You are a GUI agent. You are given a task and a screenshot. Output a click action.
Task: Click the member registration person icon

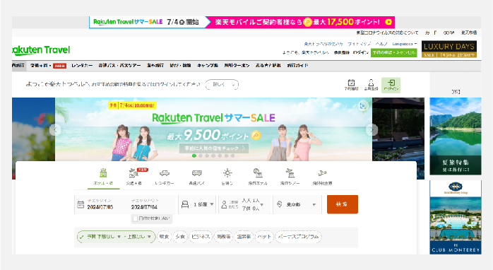(x=371, y=83)
